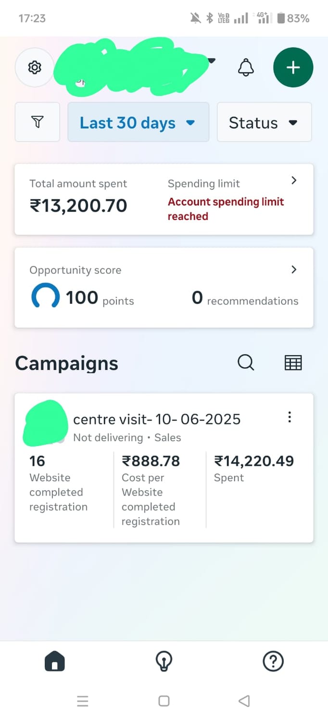This screenshot has height=721, width=328.
Task: Expand the account switcher arrow
Action: click(x=212, y=61)
